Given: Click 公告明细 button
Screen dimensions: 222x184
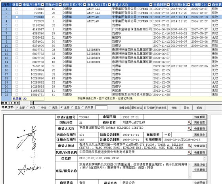Looking at the screenshot, I should coord(199,182).
